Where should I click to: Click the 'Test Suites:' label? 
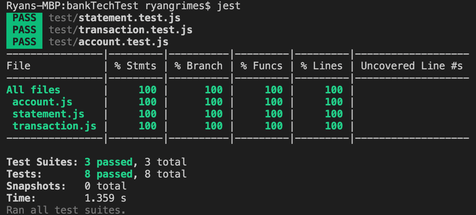(42, 162)
